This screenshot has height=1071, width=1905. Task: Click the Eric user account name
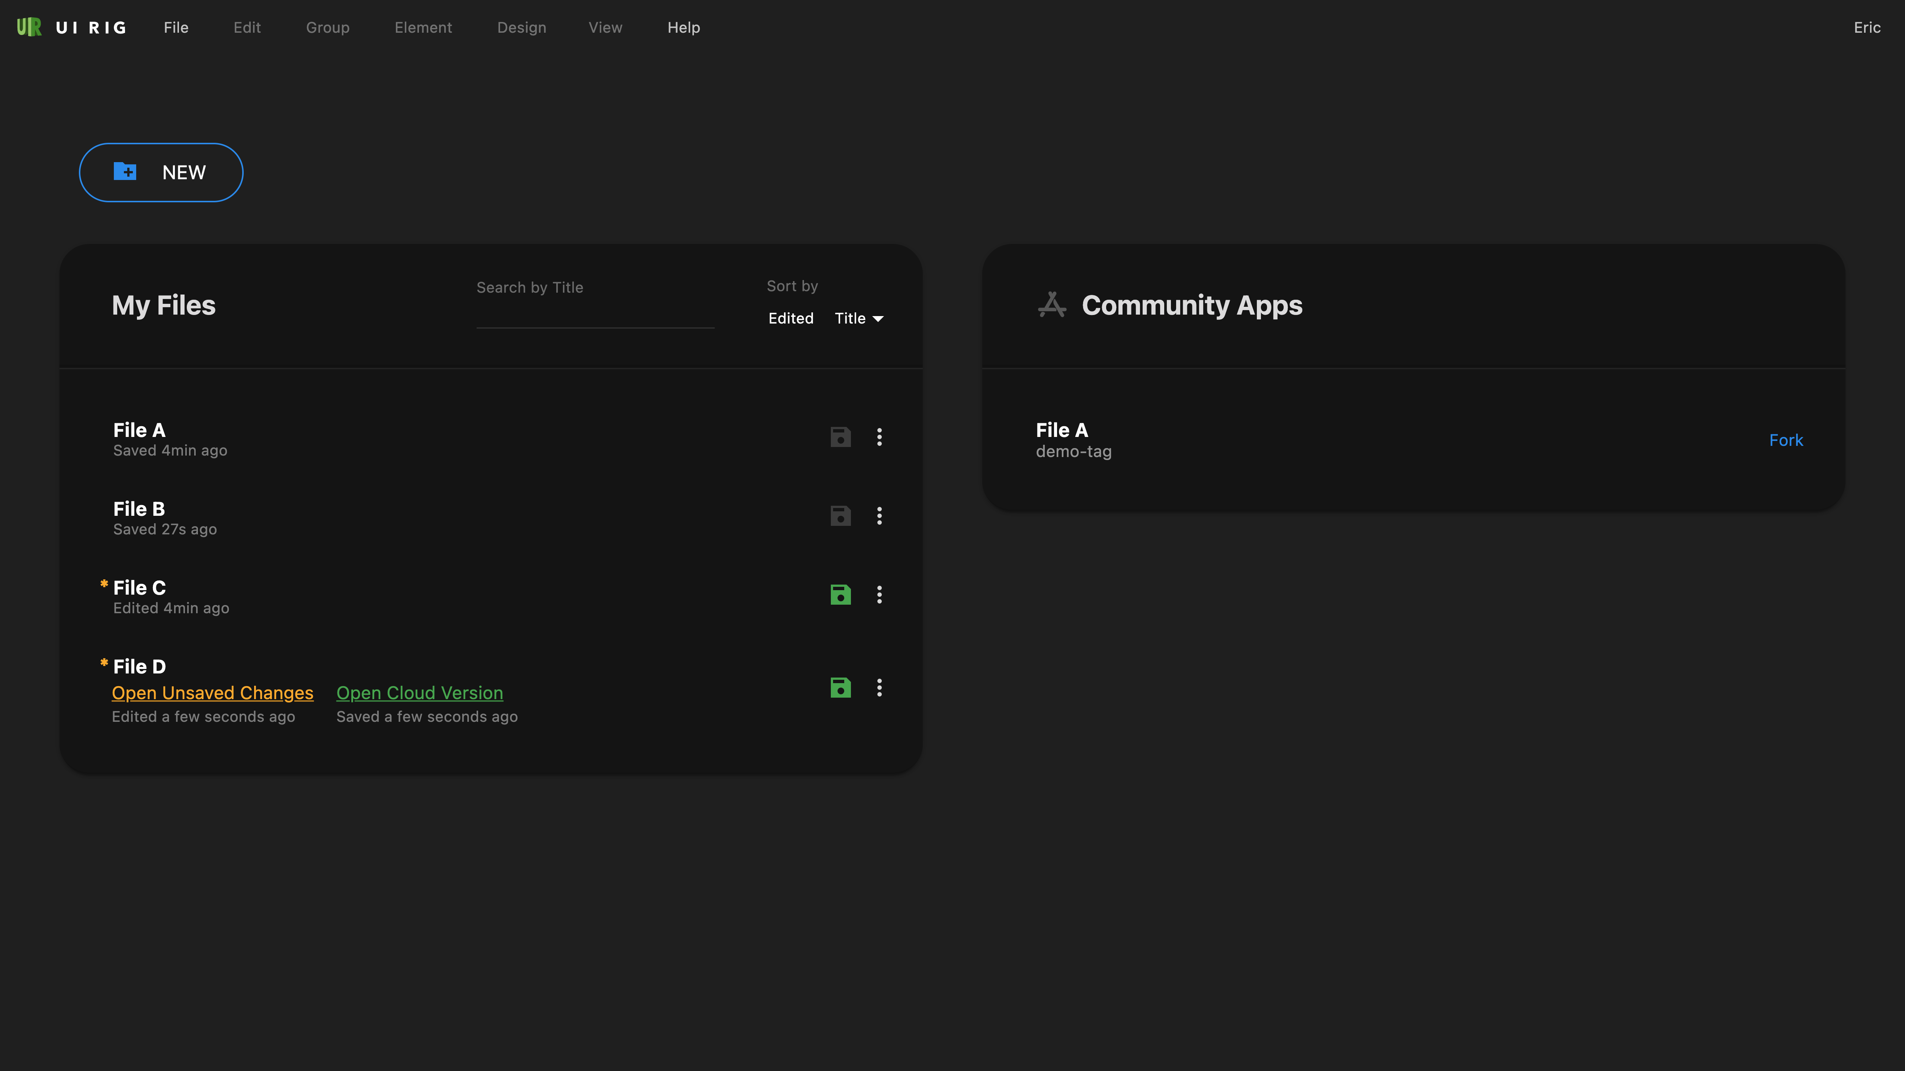1867,28
